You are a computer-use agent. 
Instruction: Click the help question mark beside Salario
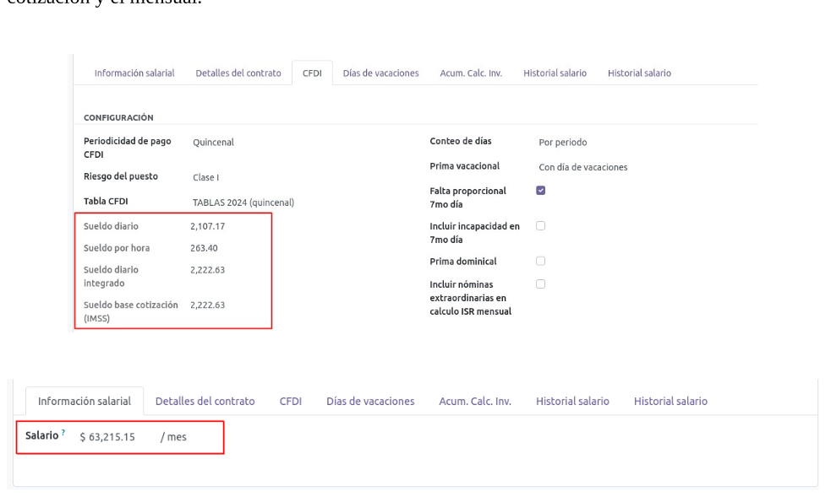[x=63, y=434]
